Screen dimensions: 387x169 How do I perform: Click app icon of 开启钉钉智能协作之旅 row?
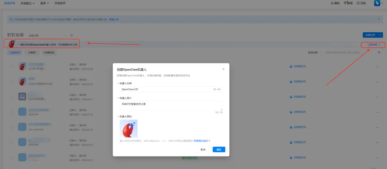pos(22,81)
